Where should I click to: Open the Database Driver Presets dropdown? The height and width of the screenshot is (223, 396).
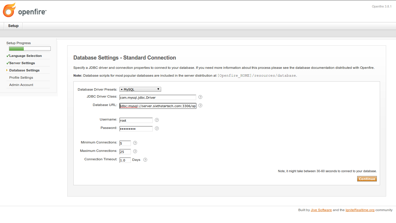point(140,89)
